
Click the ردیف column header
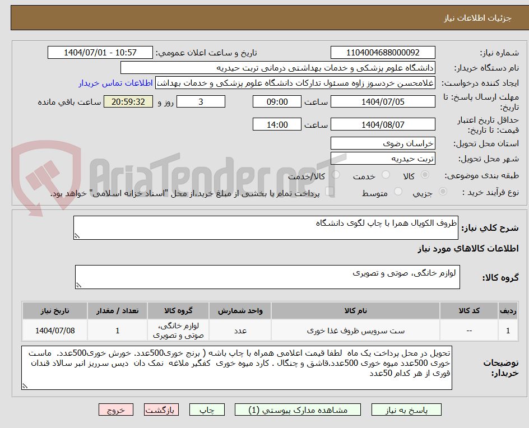(x=508, y=310)
